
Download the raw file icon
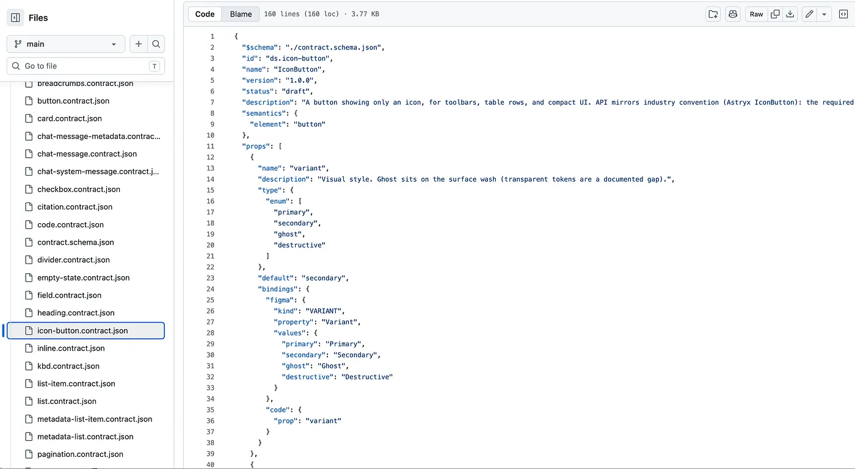790,14
